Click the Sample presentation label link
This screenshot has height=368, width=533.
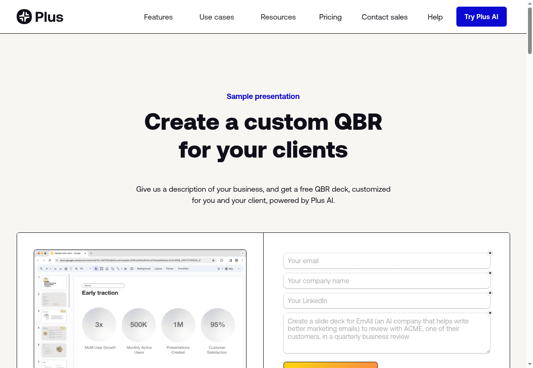point(263,96)
